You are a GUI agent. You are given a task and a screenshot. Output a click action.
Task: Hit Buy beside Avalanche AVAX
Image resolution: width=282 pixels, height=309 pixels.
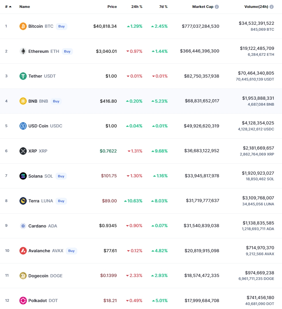(x=71, y=251)
